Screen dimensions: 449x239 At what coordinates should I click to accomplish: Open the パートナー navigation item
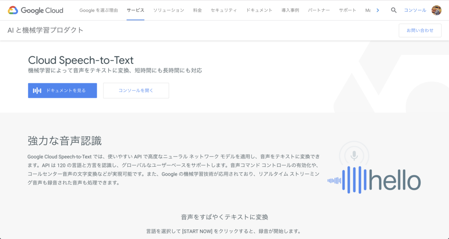click(x=319, y=11)
